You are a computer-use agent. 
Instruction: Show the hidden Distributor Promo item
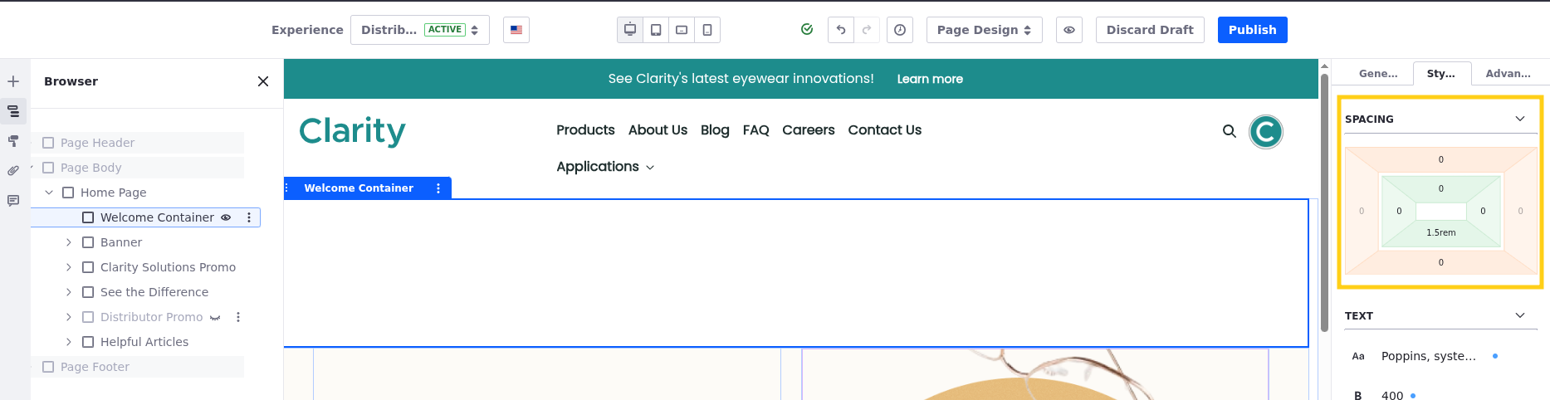pos(215,317)
